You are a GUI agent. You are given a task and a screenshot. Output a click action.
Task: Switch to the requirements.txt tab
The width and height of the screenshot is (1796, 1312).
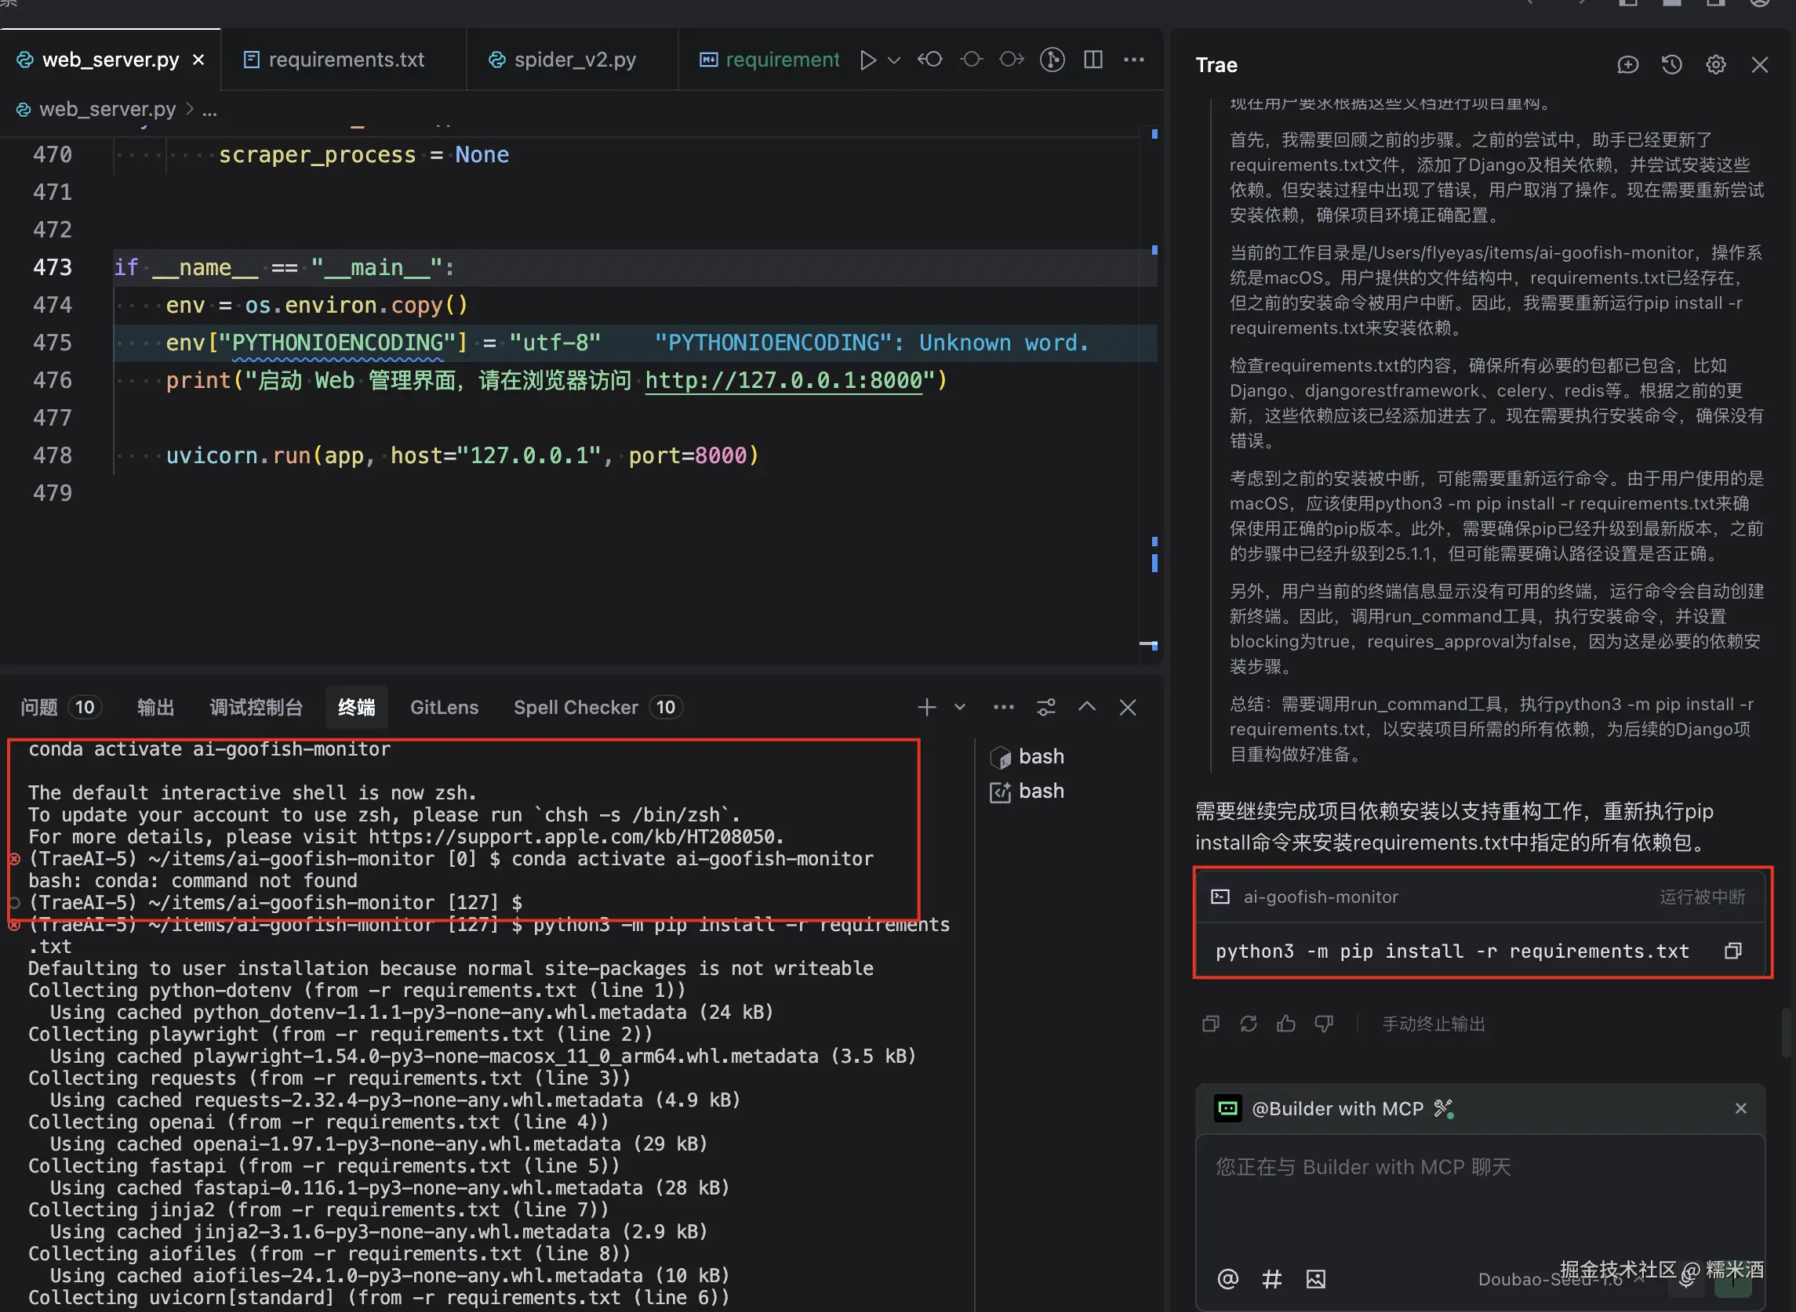pos(346,60)
